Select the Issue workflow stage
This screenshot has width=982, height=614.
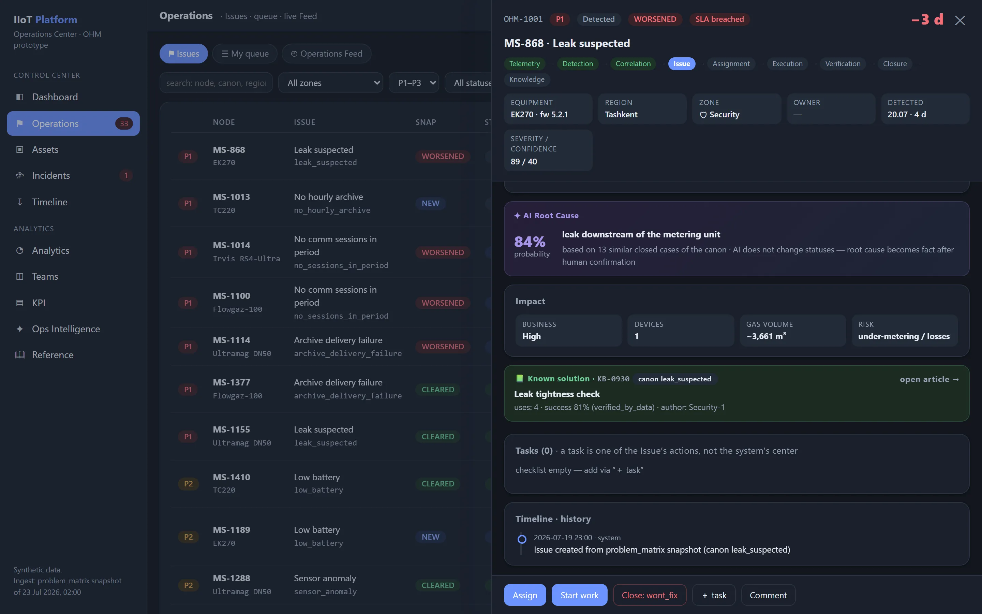point(681,64)
